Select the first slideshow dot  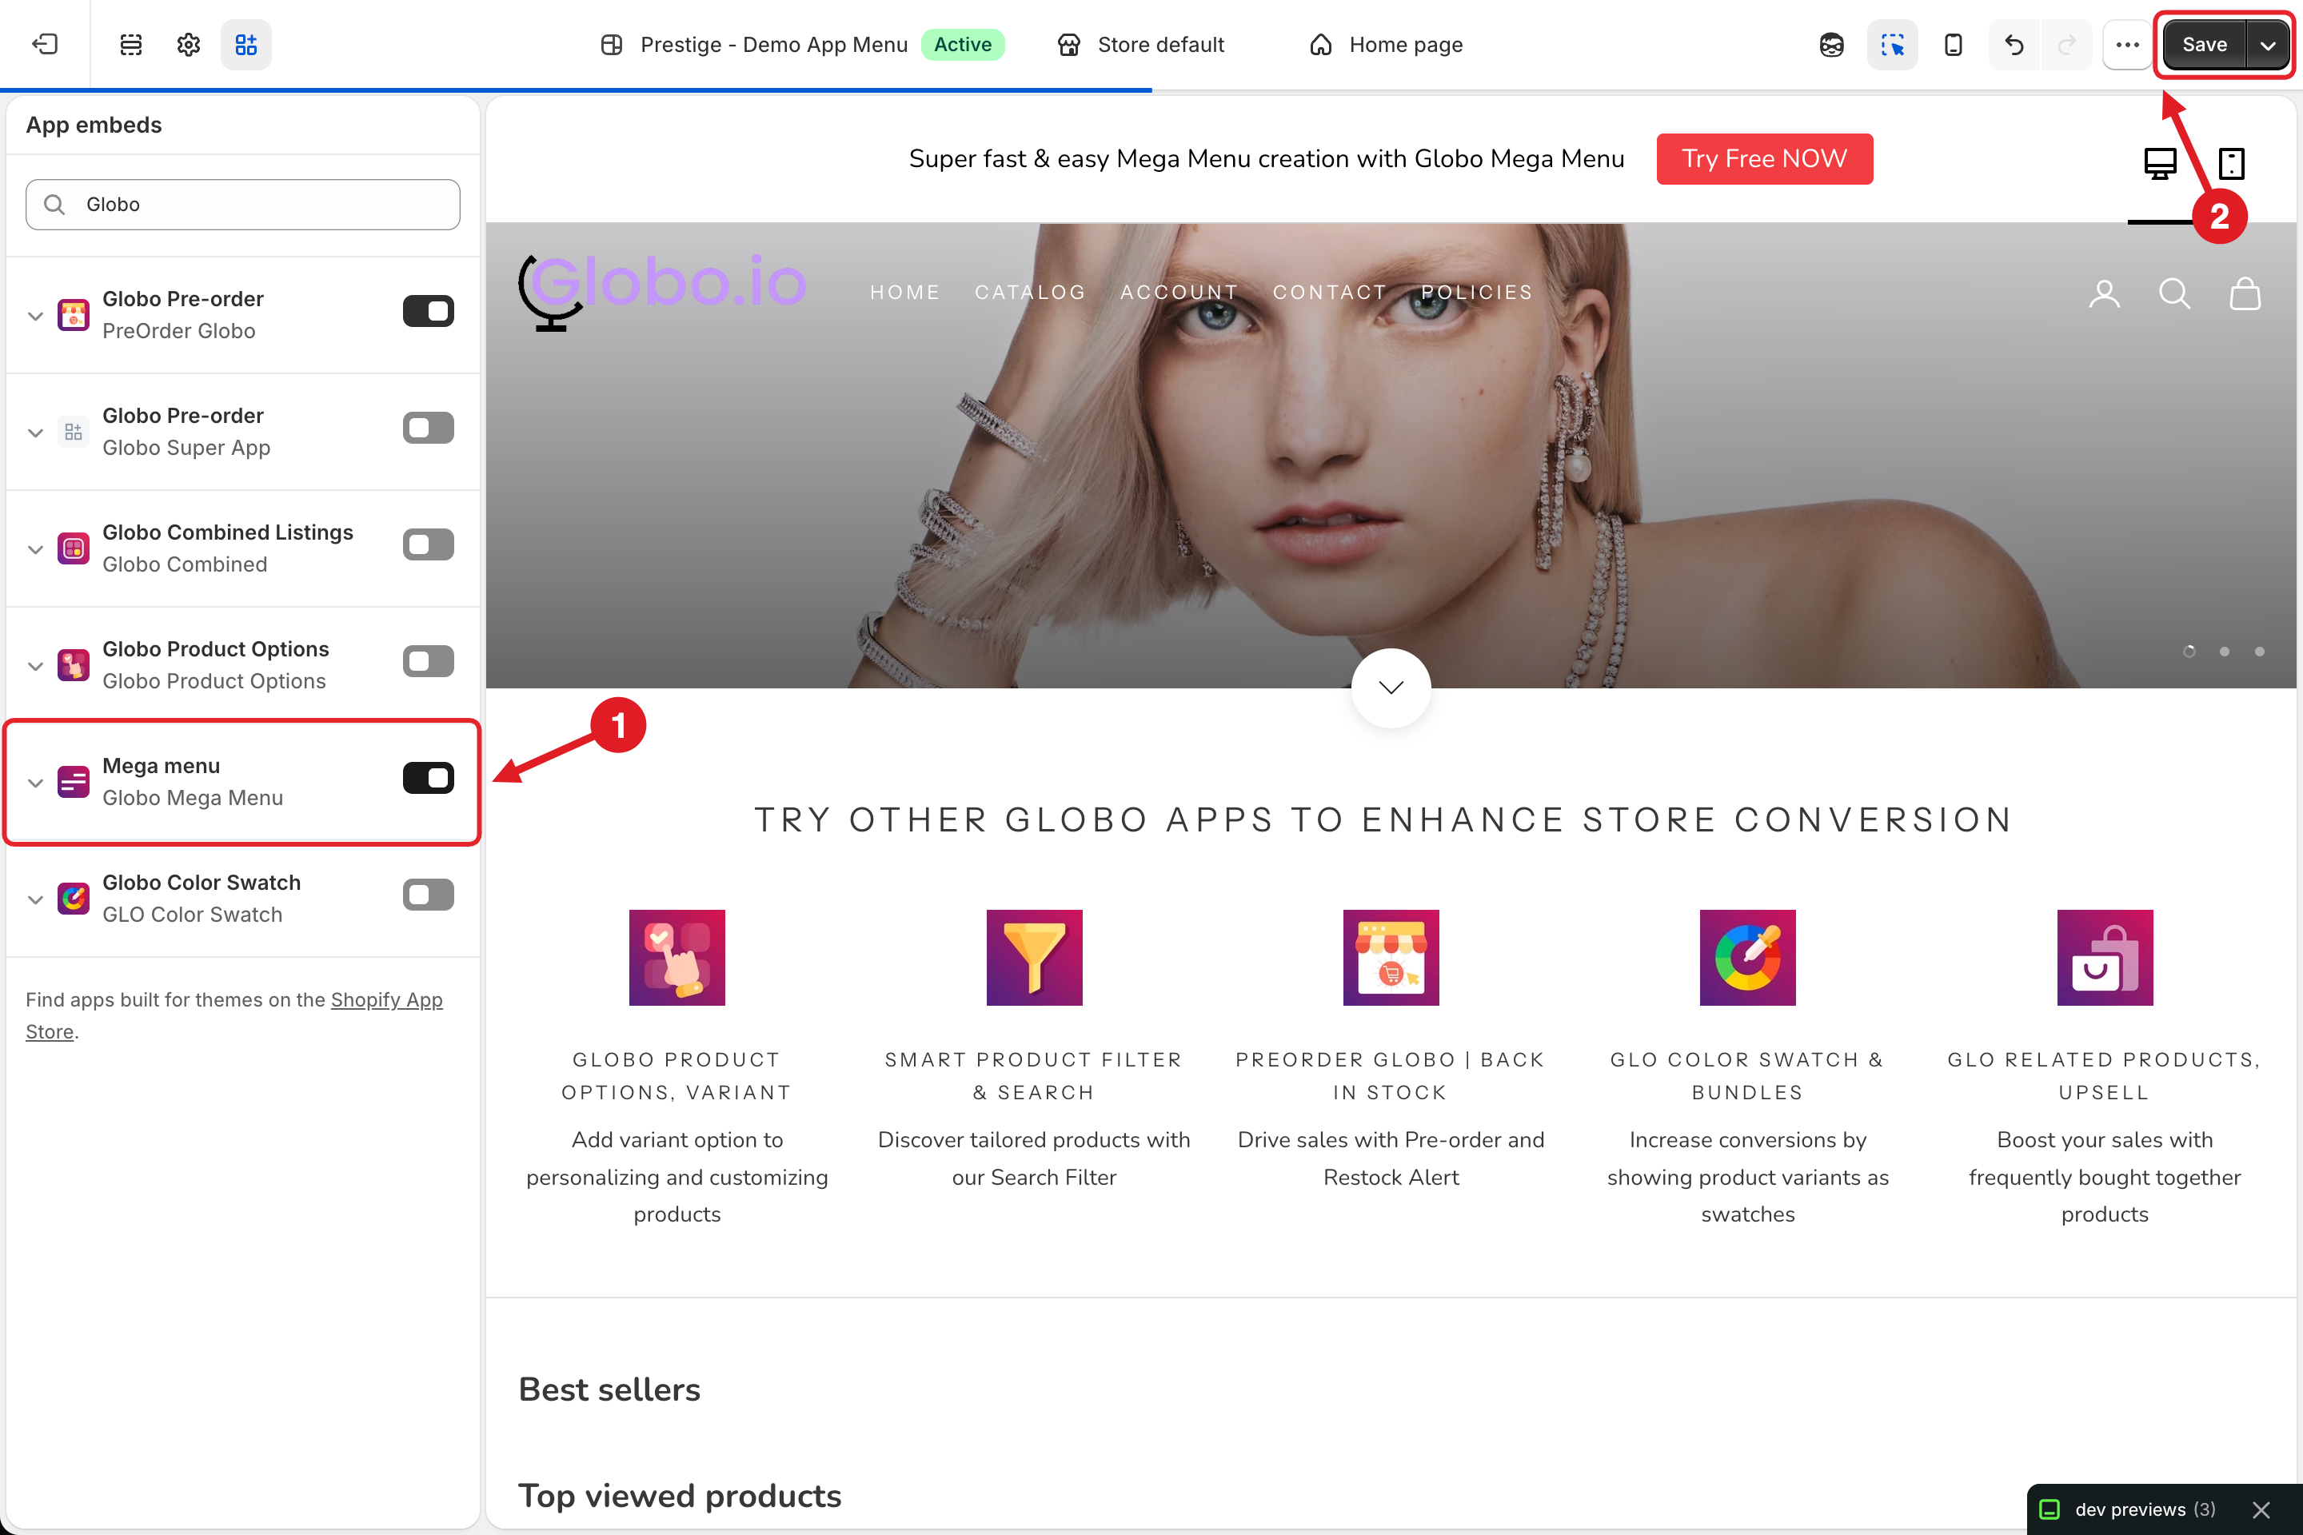coord(2189,651)
